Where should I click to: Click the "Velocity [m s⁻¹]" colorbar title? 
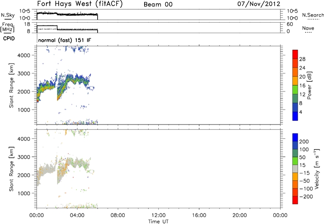[317, 169]
